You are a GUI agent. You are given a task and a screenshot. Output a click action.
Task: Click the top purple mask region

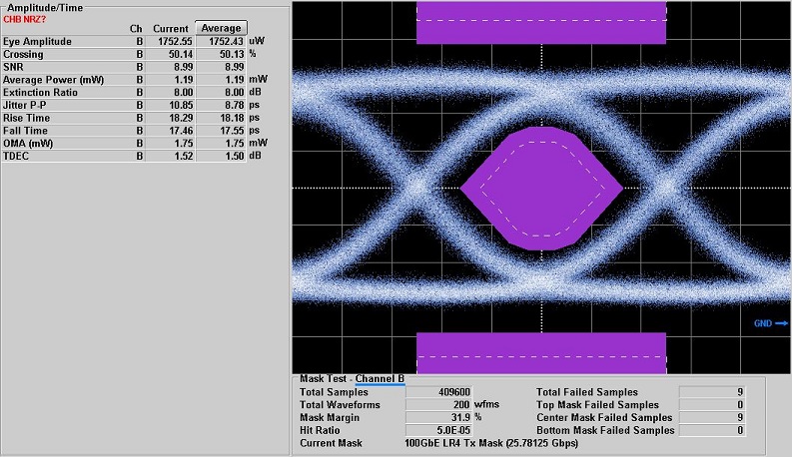[x=540, y=22]
